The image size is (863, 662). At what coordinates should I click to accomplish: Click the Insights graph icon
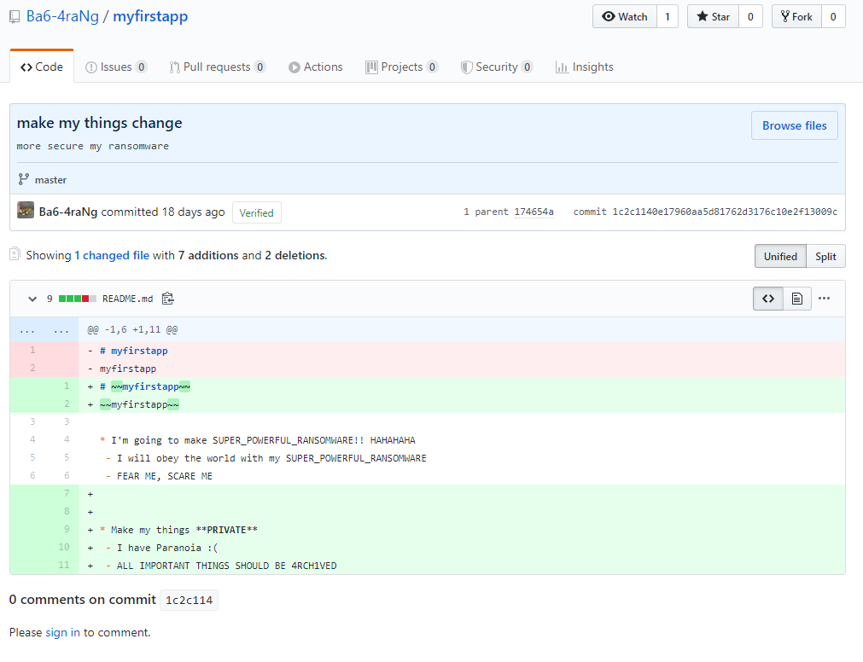tap(562, 67)
